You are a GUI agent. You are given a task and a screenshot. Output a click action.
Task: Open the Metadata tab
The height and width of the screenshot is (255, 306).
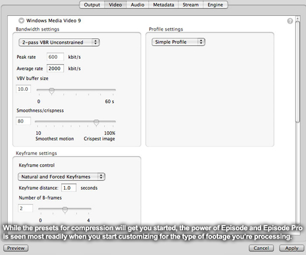click(164, 5)
